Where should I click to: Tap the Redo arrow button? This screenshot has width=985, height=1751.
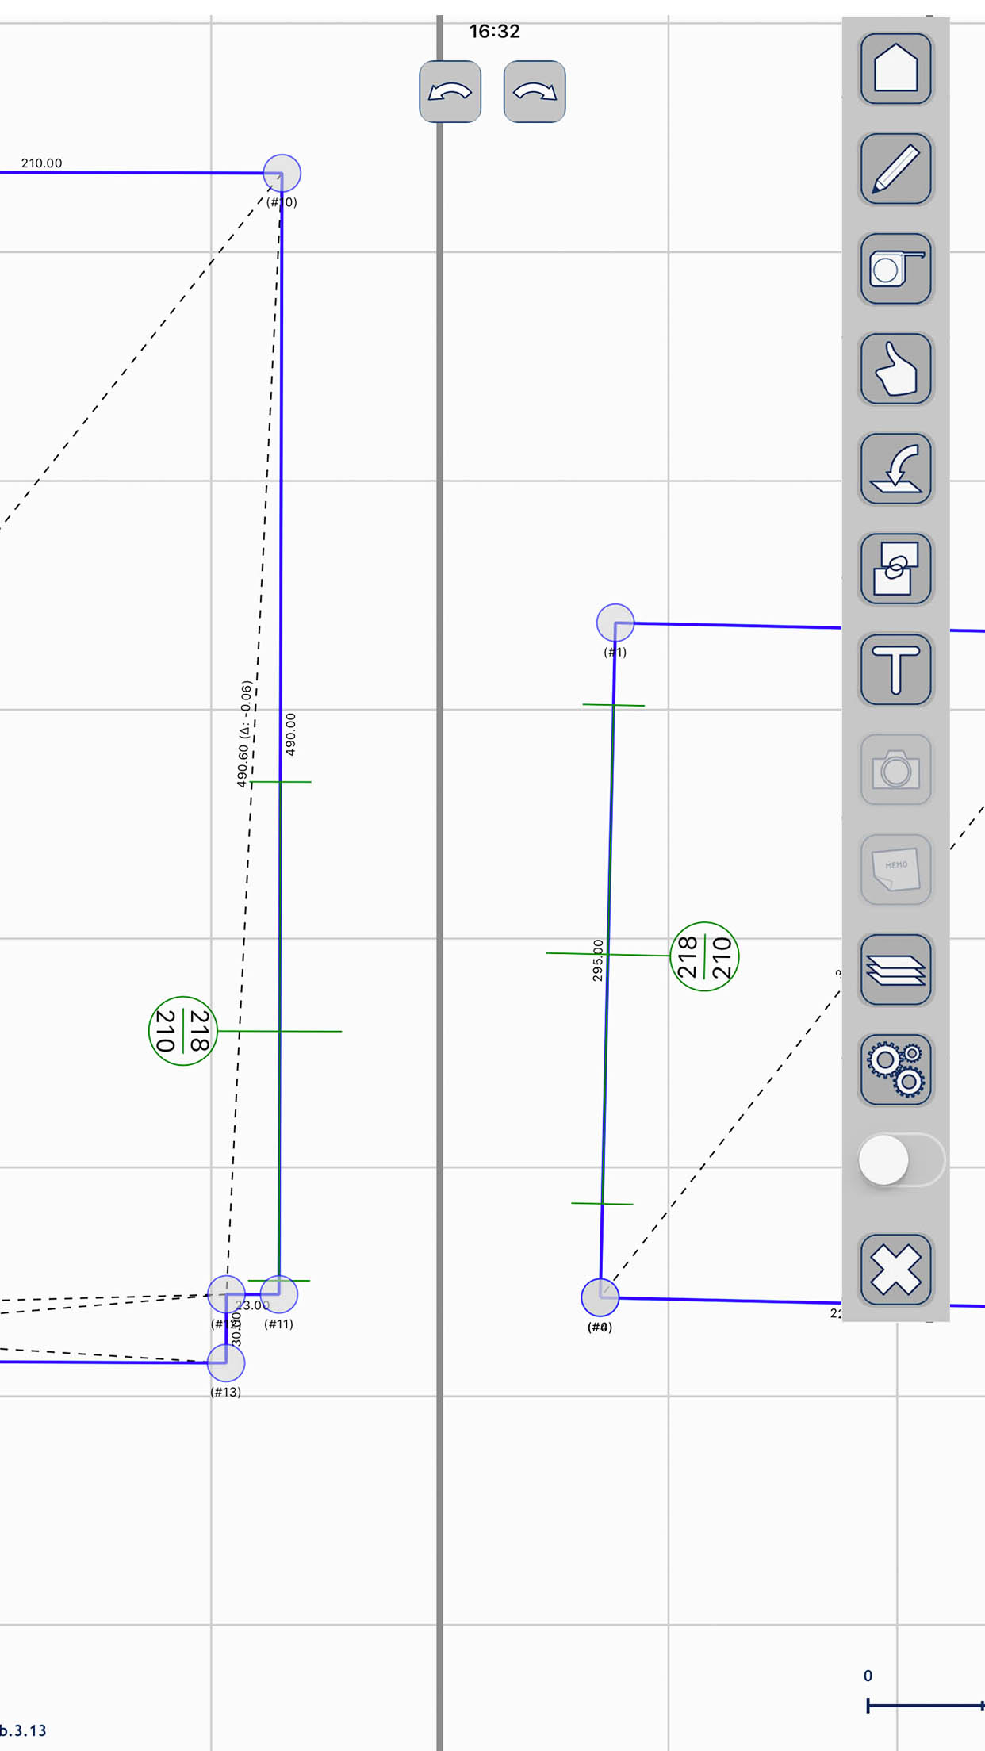coord(535,91)
